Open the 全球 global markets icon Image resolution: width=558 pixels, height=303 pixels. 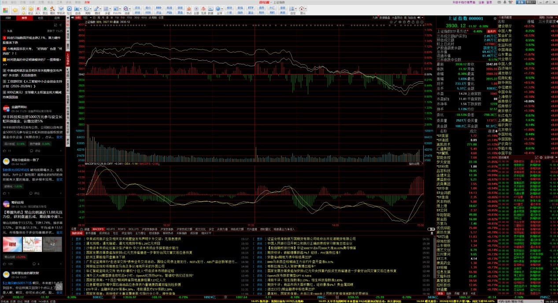pyautogui.click(x=218, y=10)
